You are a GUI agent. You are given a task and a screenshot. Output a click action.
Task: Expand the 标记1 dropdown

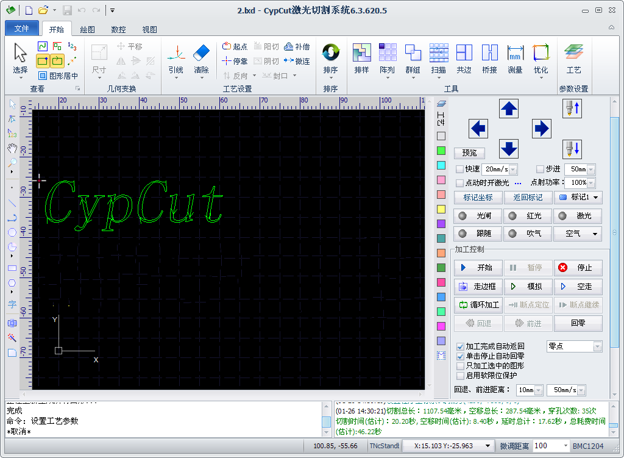[x=578, y=198]
